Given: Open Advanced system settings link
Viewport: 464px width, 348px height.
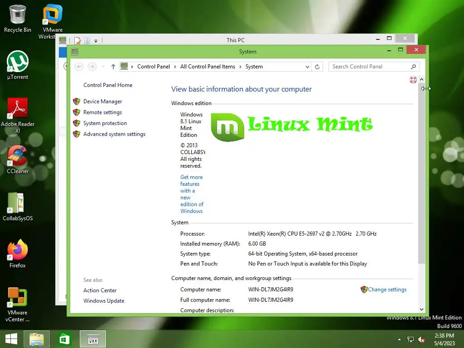Looking at the screenshot, I should pyautogui.click(x=114, y=134).
